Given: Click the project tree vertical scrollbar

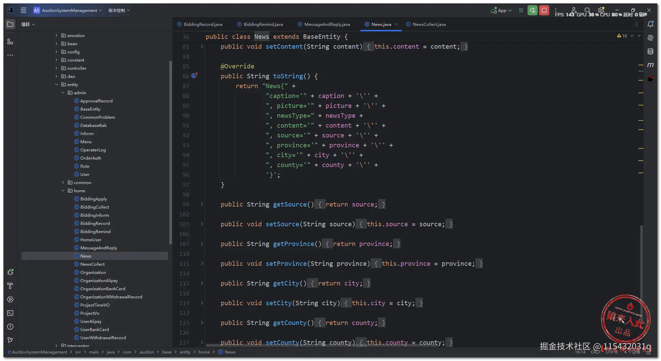Looking at the screenshot, I should 170,152.
